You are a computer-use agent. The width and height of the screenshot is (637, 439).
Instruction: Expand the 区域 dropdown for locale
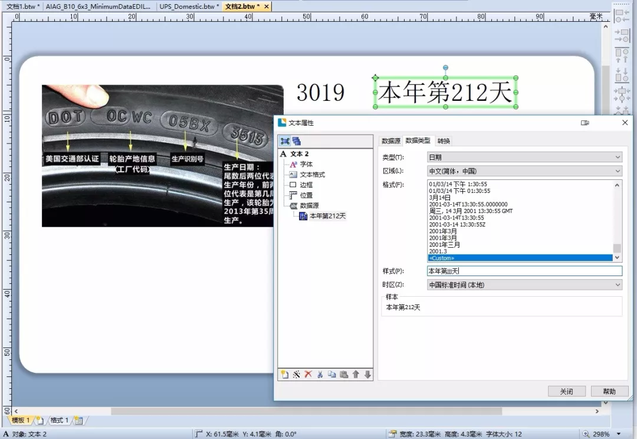tap(524, 171)
